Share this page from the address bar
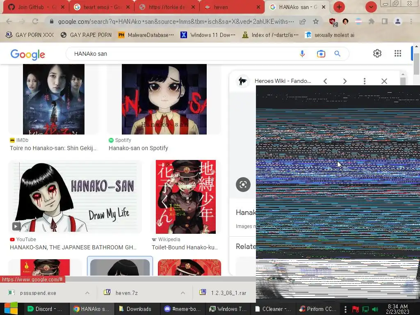 303,22
